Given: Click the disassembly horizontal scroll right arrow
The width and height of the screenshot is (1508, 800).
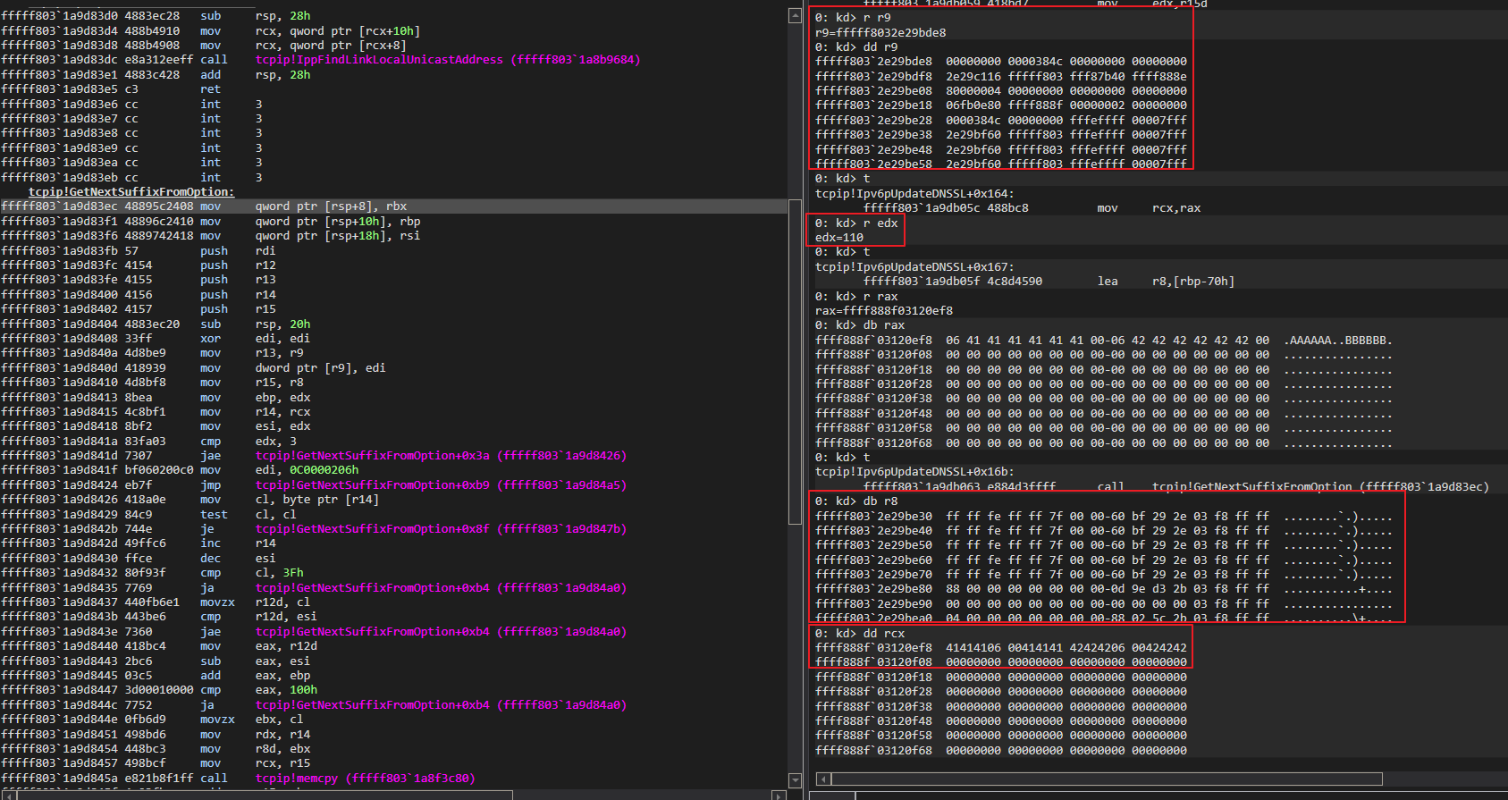Looking at the screenshot, I should pos(779,796).
